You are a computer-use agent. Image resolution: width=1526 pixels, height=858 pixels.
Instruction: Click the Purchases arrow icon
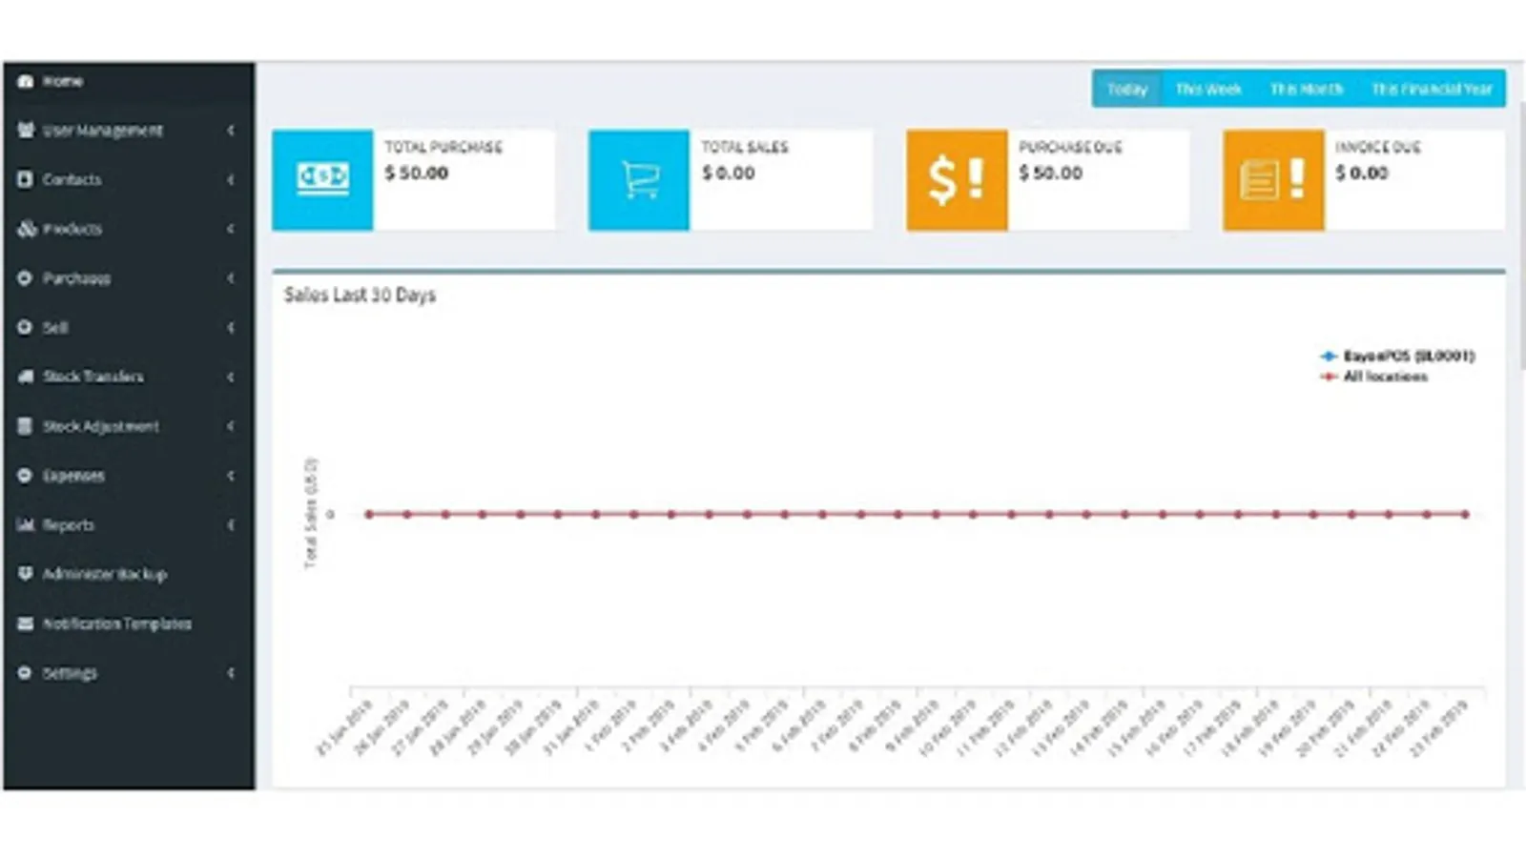(26, 278)
